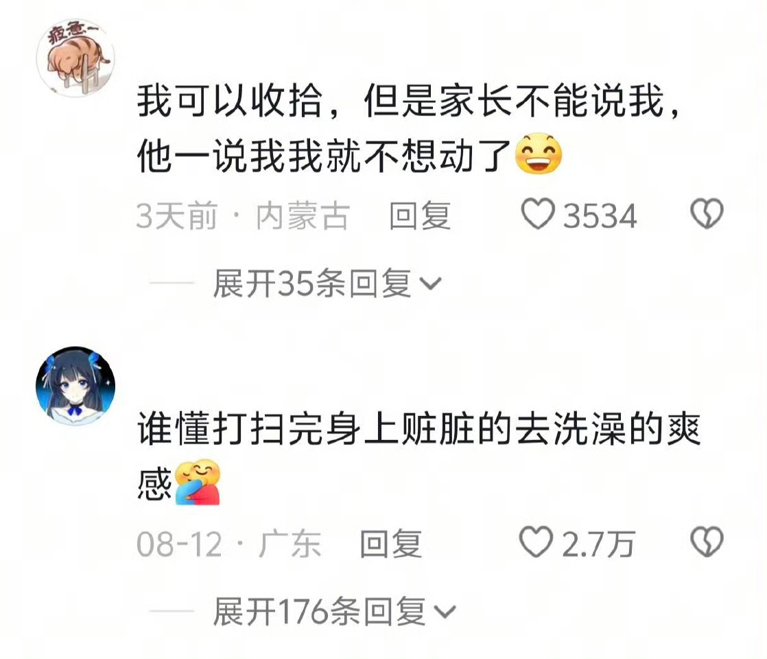Like the comment with 3534 likes

pos(537,214)
